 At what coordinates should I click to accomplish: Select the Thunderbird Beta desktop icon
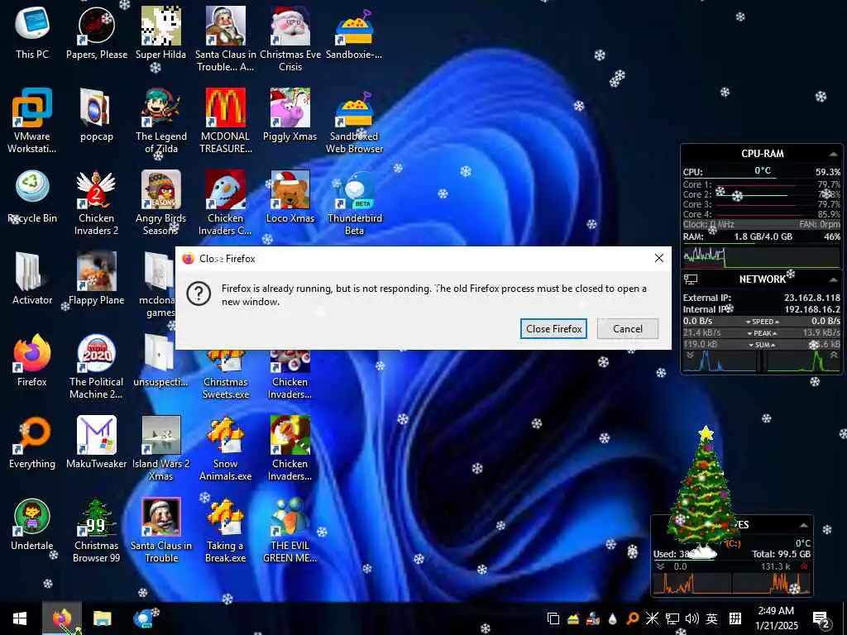point(354,202)
